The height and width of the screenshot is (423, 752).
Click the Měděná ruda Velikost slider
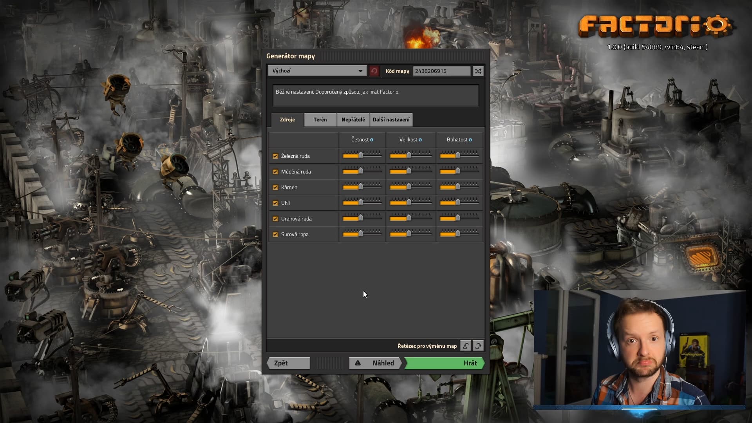(x=410, y=171)
